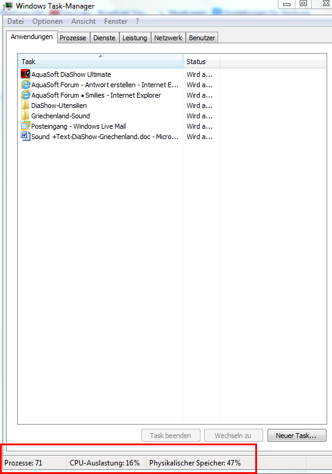Click the Internet Explorer icon for Antwort erstellen
The height and width of the screenshot is (474, 332).
(x=26, y=85)
